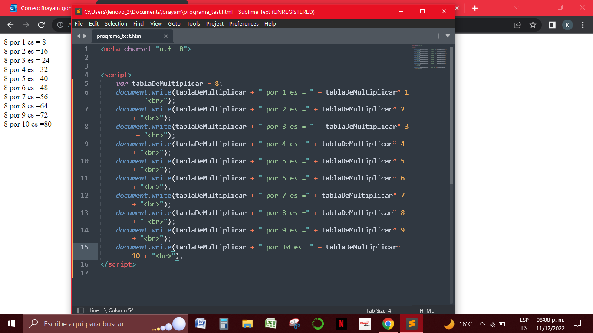Click the closing </script> tag

pos(118,264)
